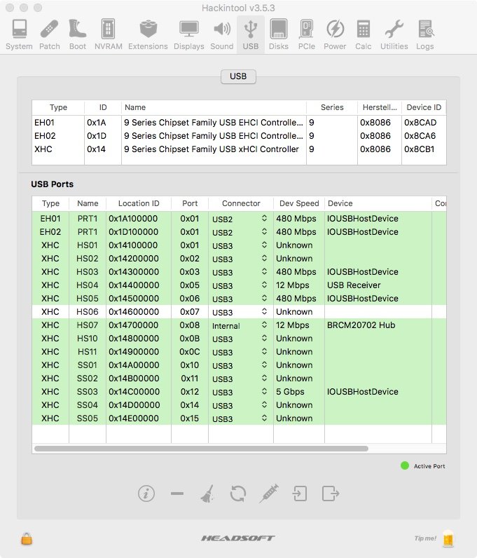Open the PCIe toolbar section
Image resolution: width=477 pixels, height=558 pixels.
(x=307, y=34)
